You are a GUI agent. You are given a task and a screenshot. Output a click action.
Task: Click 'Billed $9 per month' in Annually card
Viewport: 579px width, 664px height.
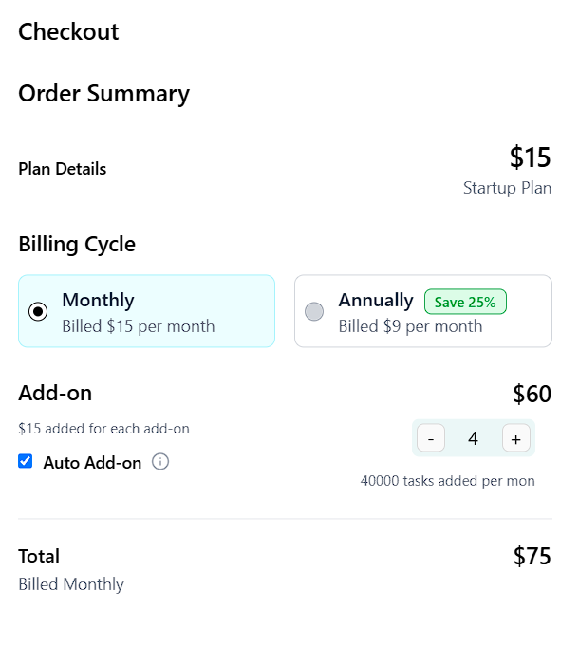410,326
